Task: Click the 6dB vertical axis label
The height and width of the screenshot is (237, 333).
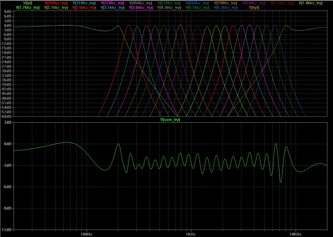Action: click(8, 16)
